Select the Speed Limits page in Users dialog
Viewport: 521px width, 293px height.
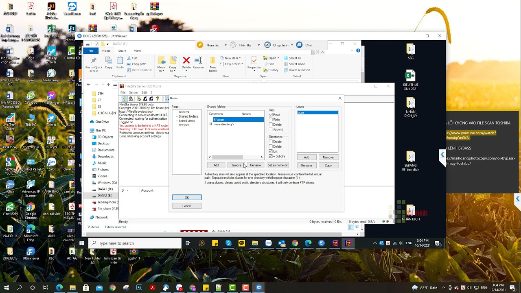pyautogui.click(x=186, y=121)
